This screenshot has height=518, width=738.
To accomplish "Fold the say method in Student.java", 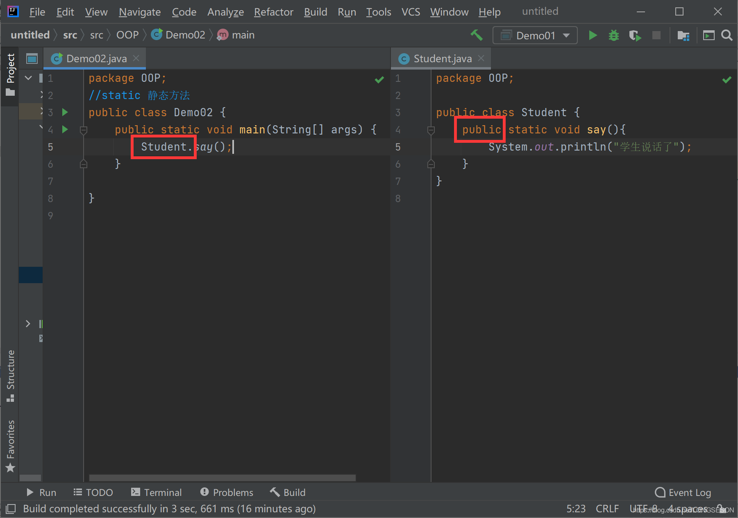I will pyautogui.click(x=431, y=130).
